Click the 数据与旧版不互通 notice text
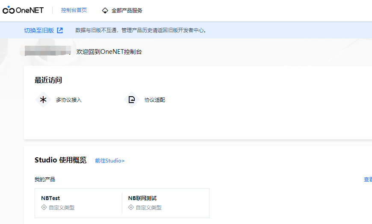Image resolution: width=372 pixels, height=224 pixels. coord(142,30)
